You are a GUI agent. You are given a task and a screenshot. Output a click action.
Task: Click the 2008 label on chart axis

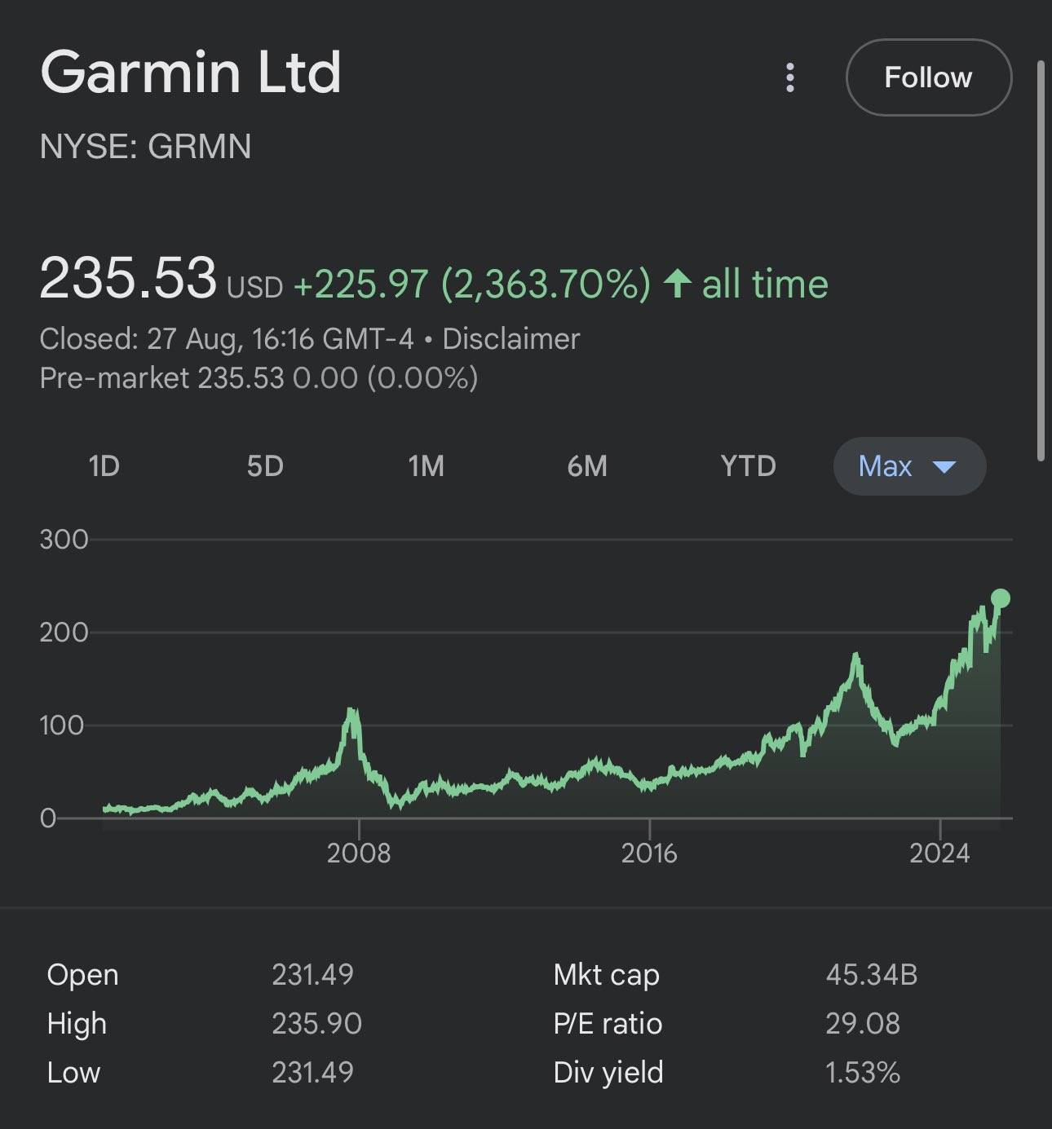click(359, 853)
